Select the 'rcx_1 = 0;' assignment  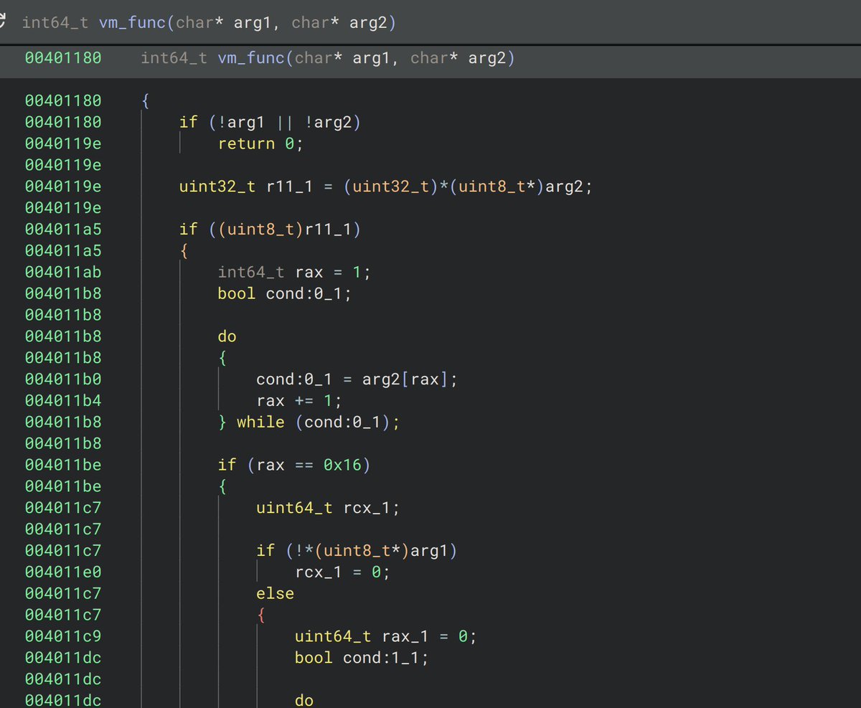click(342, 572)
